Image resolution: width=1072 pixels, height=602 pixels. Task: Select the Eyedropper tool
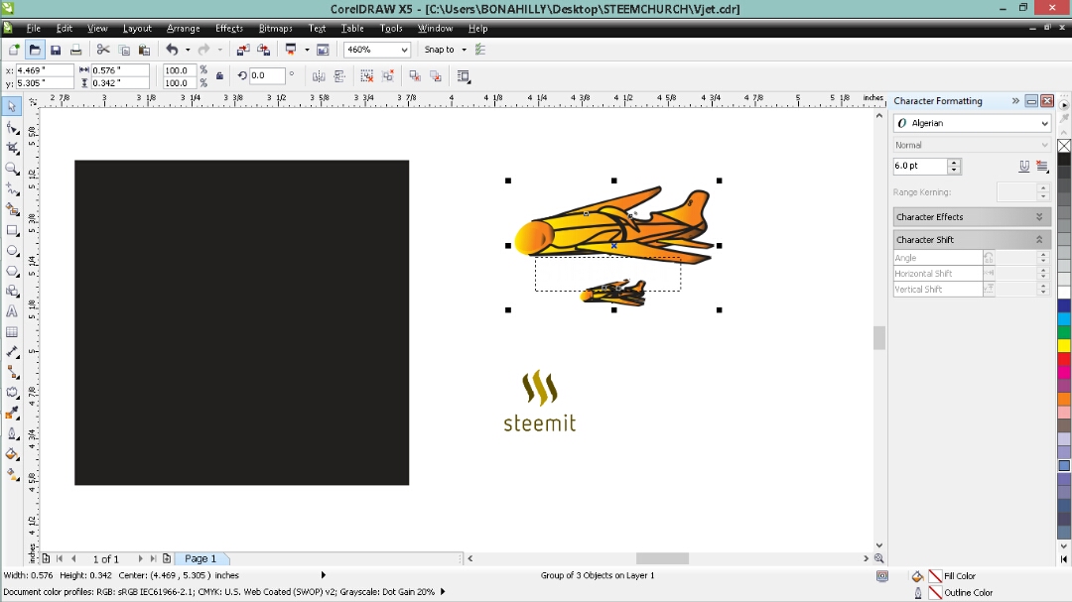[12, 414]
